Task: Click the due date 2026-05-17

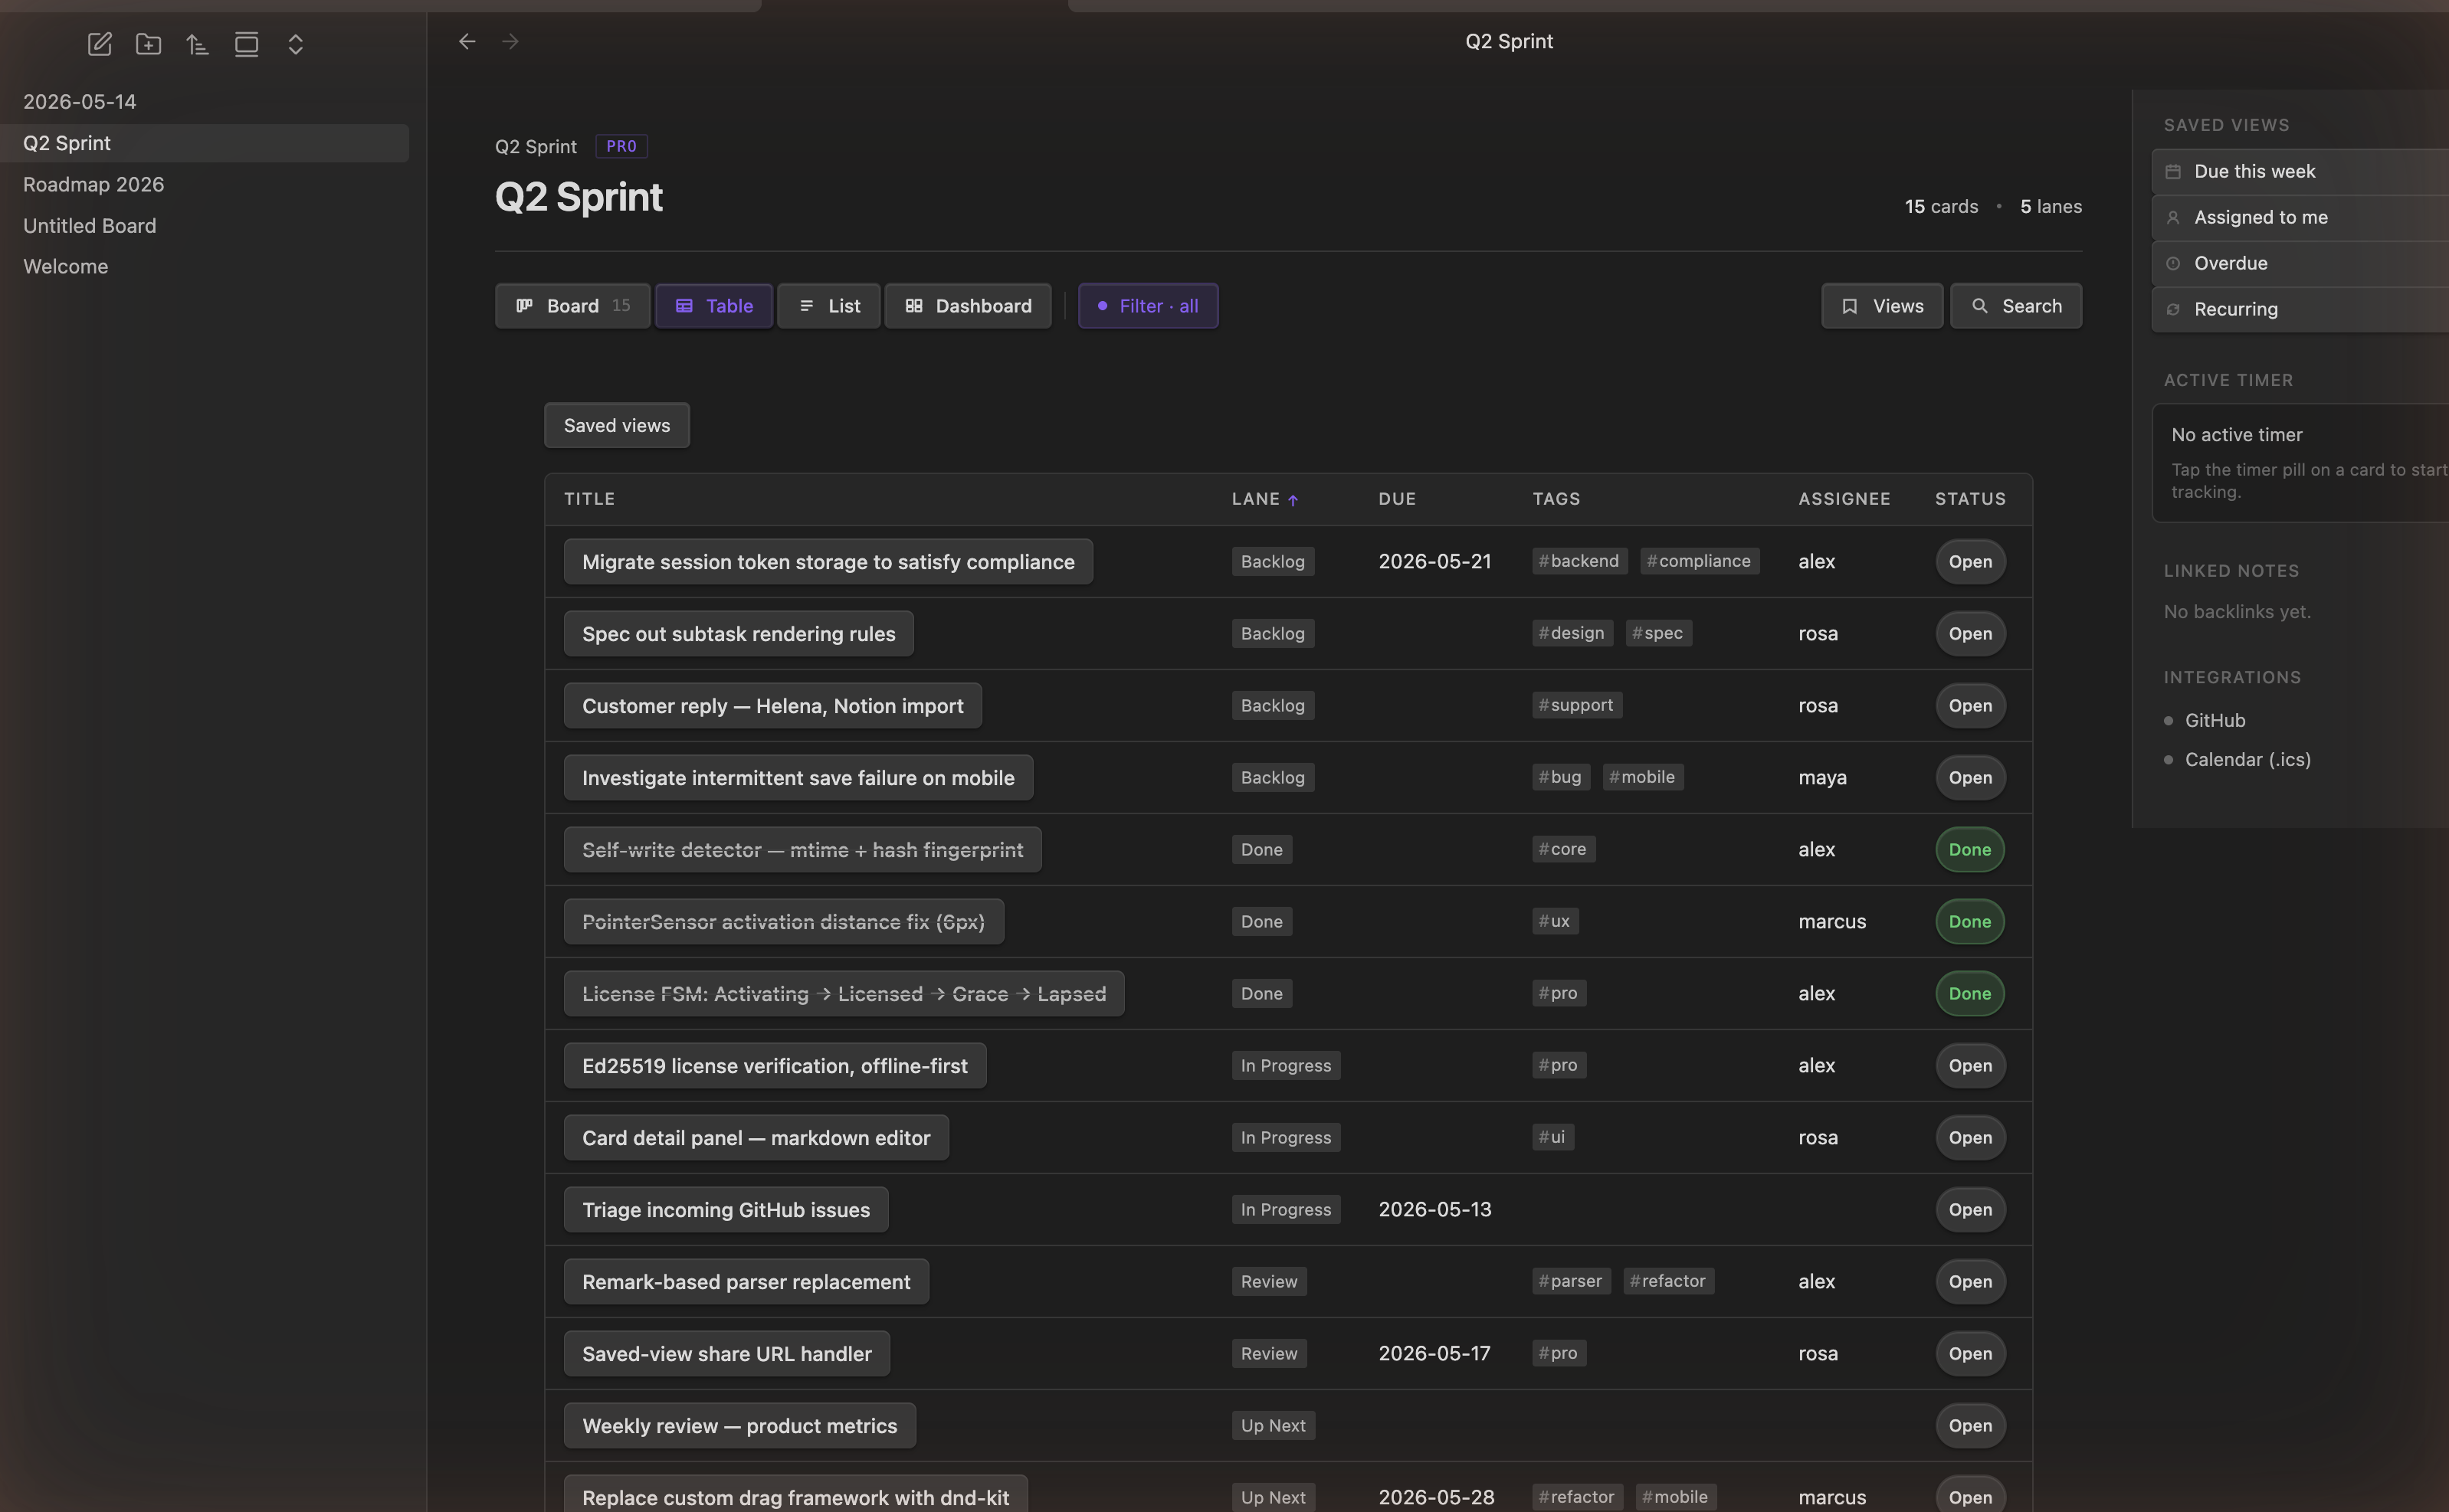Action: (x=1434, y=1354)
